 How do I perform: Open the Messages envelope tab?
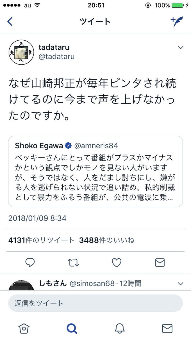click(167, 328)
